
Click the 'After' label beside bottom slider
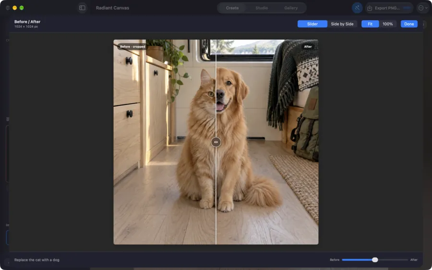414,260
